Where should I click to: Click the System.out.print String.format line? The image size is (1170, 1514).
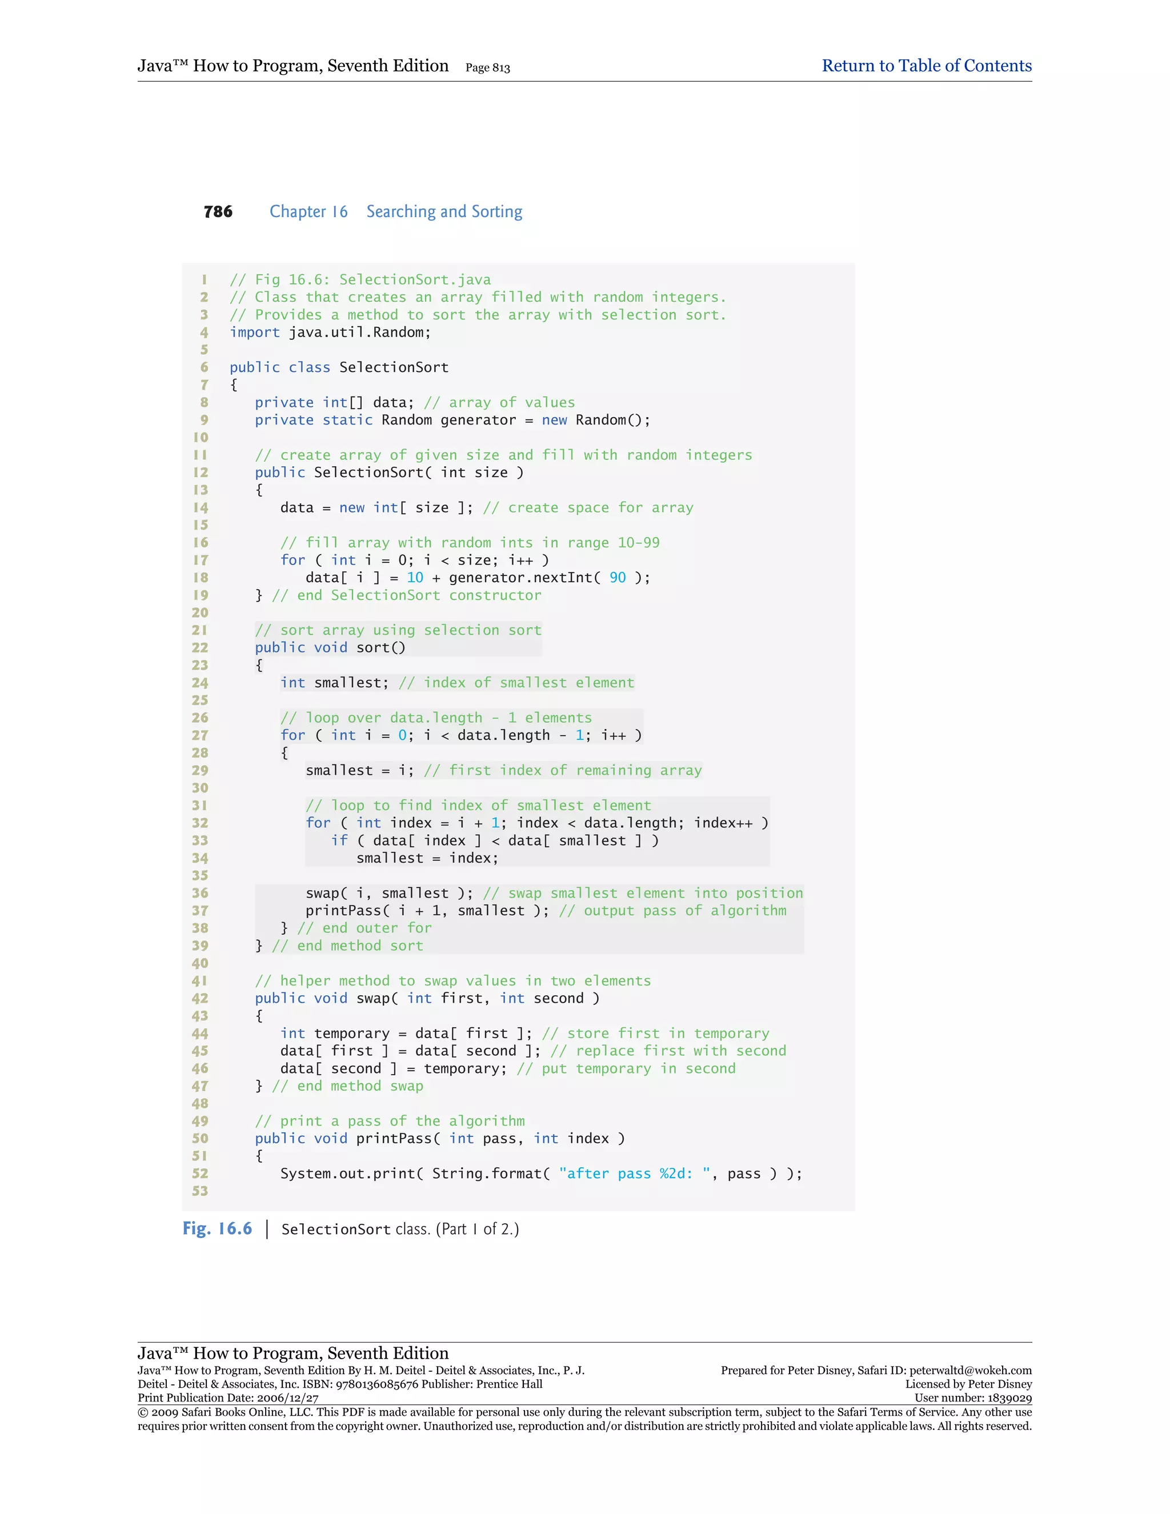pyautogui.click(x=540, y=1173)
